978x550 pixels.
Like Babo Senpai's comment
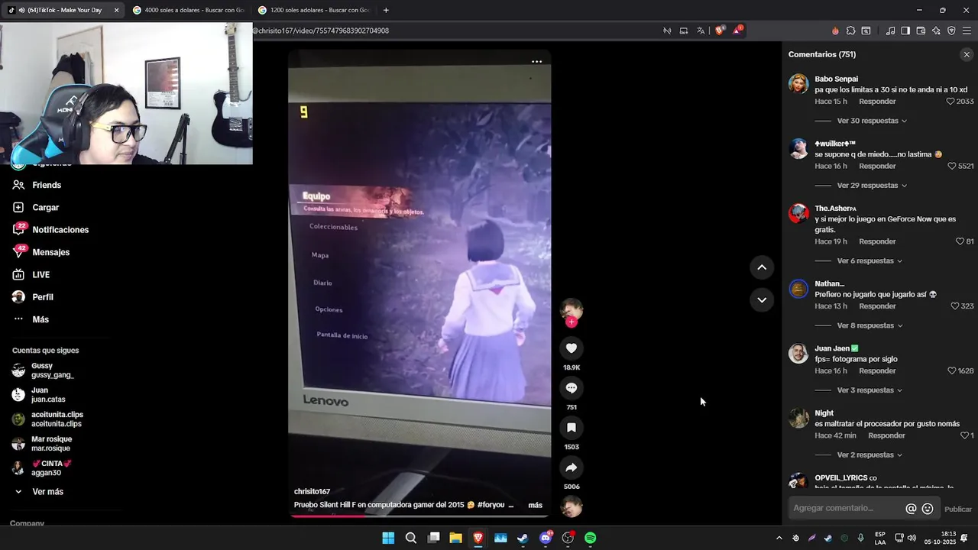pyautogui.click(x=950, y=102)
